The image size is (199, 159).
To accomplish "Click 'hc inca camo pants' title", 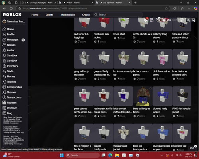I will (141, 73).
